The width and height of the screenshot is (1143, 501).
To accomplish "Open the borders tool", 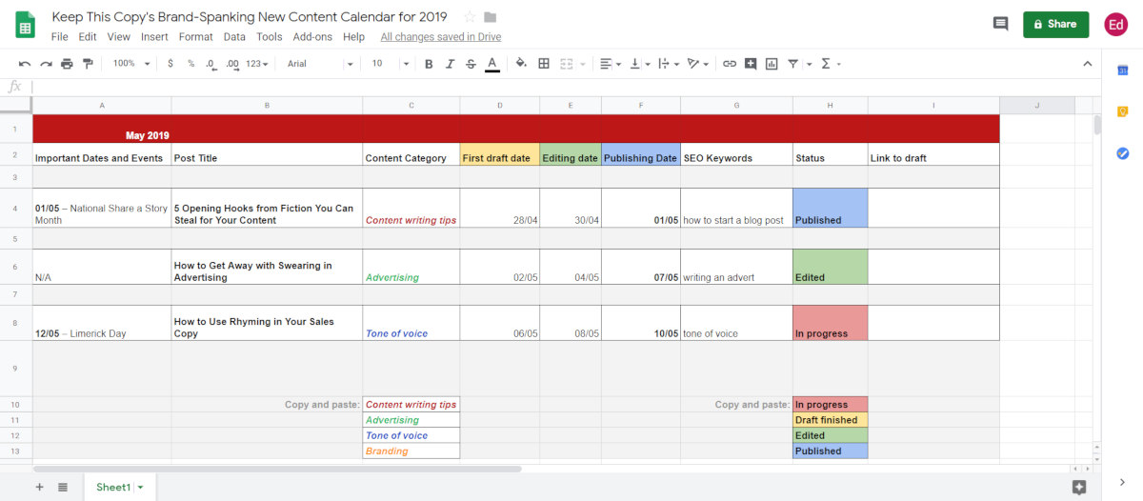I will pos(544,64).
